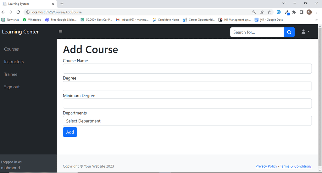Click the mahmoud username text
The height and width of the screenshot is (173, 322).
point(10,168)
